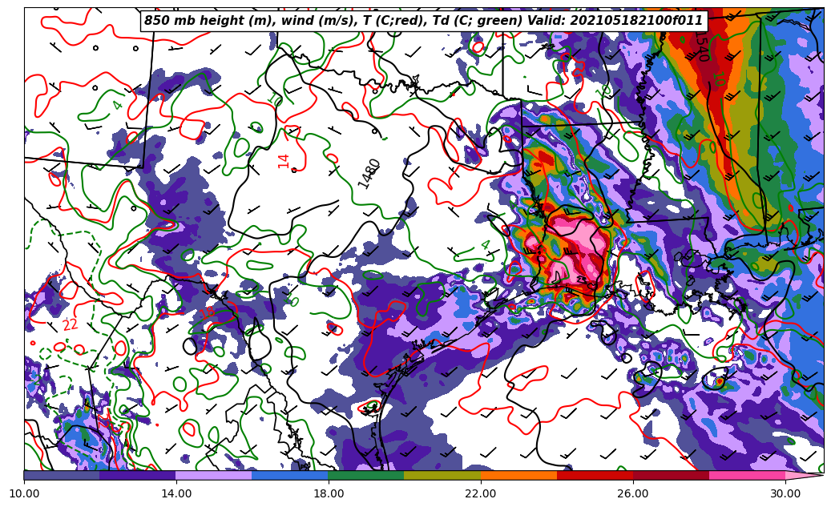Click the 1480 height contour label
Viewport: 831px width, 507px height.
click(x=369, y=173)
